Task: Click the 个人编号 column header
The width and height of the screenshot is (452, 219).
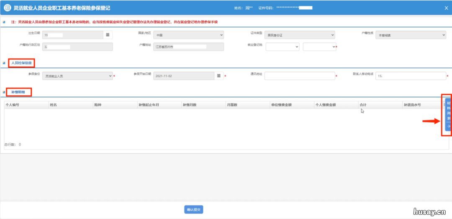Action: pos(26,105)
